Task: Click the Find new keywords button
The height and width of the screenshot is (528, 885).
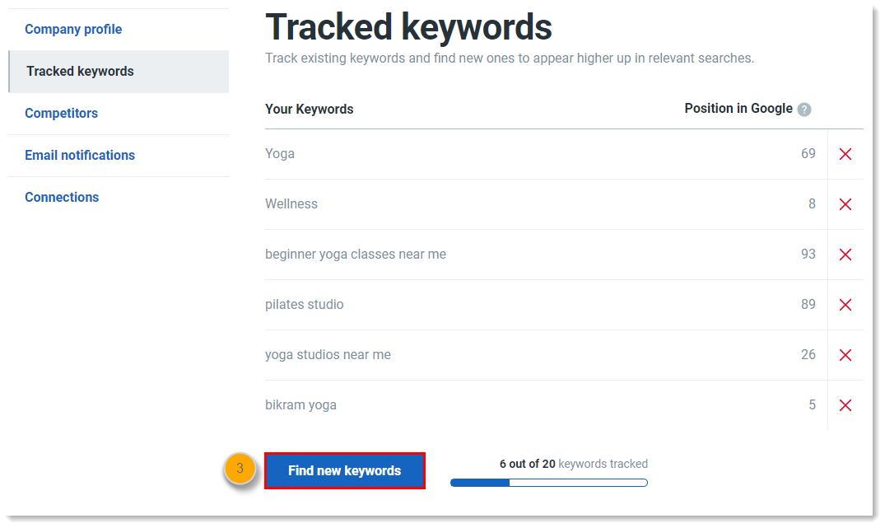Action: coord(345,470)
